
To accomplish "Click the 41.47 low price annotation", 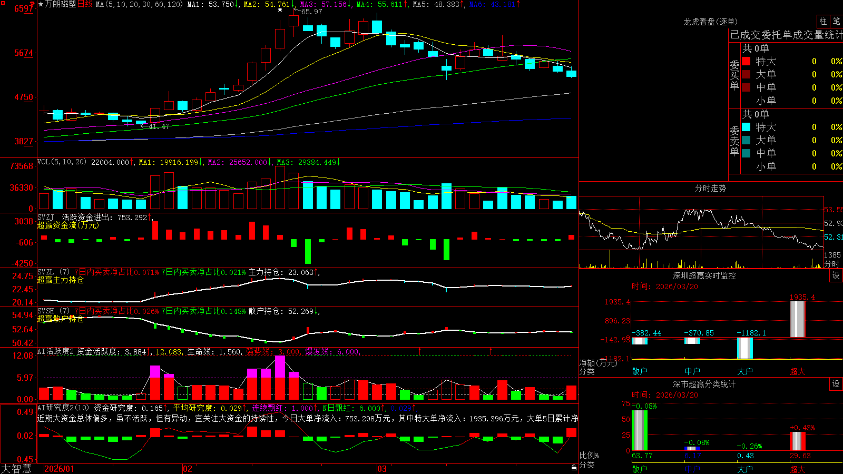I will [159, 126].
